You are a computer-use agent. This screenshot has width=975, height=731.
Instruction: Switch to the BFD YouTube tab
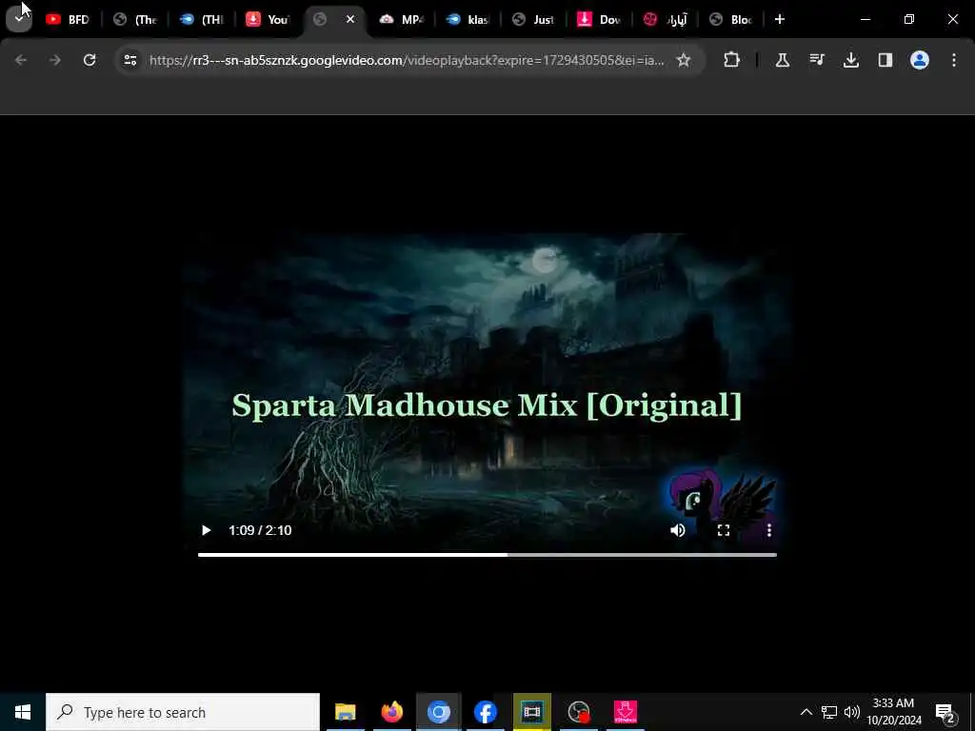click(x=68, y=19)
